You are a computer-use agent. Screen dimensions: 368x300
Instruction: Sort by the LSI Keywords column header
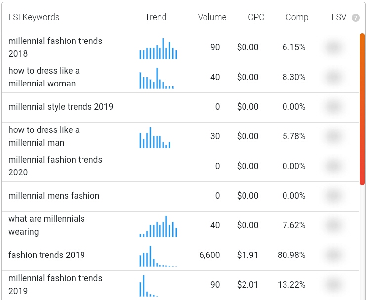pyautogui.click(x=34, y=17)
